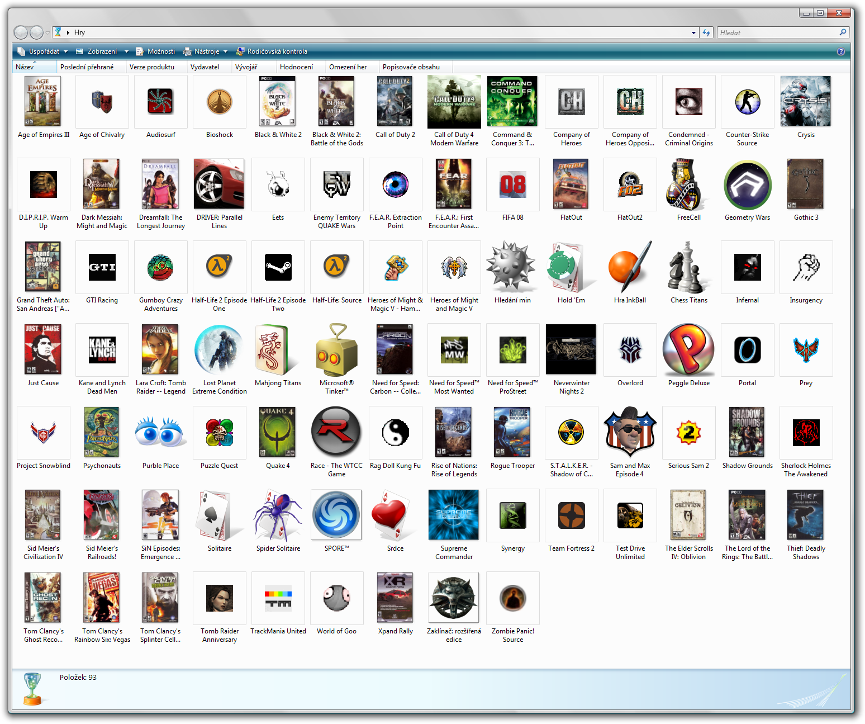This screenshot has height=724, width=865.
Task: Sort by the Vydavatel column
Action: (x=209, y=67)
